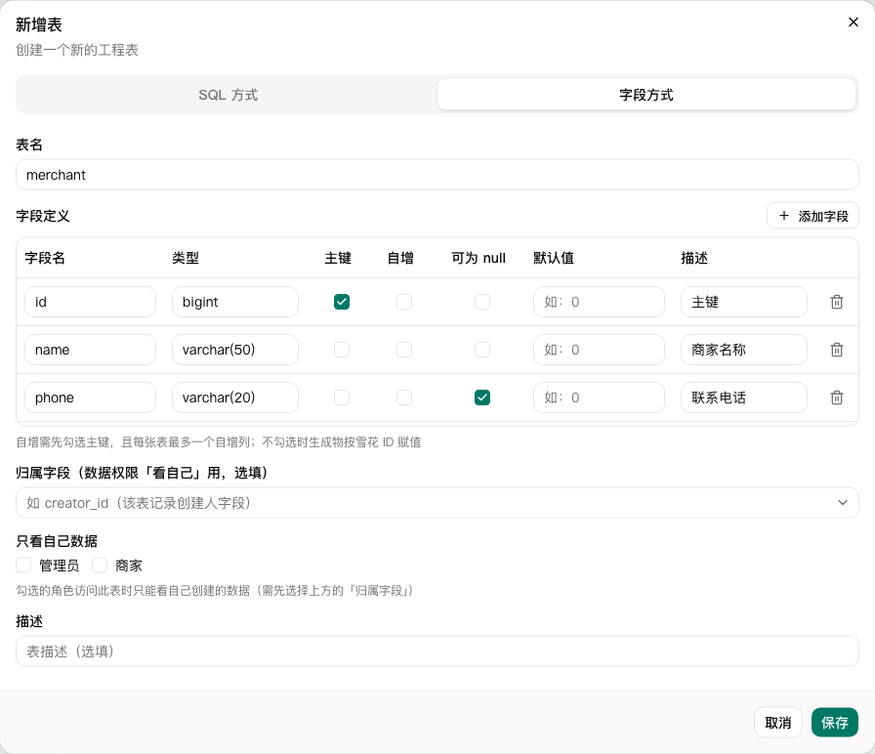Viewport: 875px width, 754px height.
Task: Edit 商家名称 description field
Action: click(x=744, y=350)
